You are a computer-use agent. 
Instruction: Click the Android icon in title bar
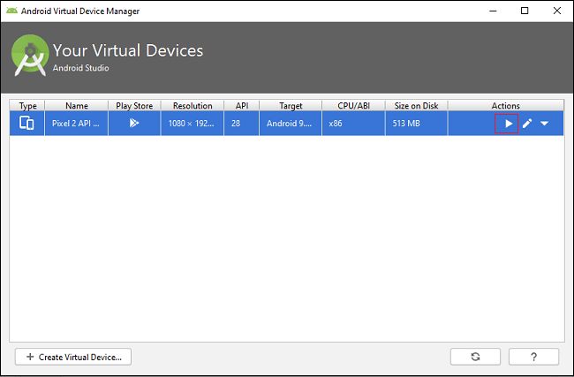(x=11, y=11)
